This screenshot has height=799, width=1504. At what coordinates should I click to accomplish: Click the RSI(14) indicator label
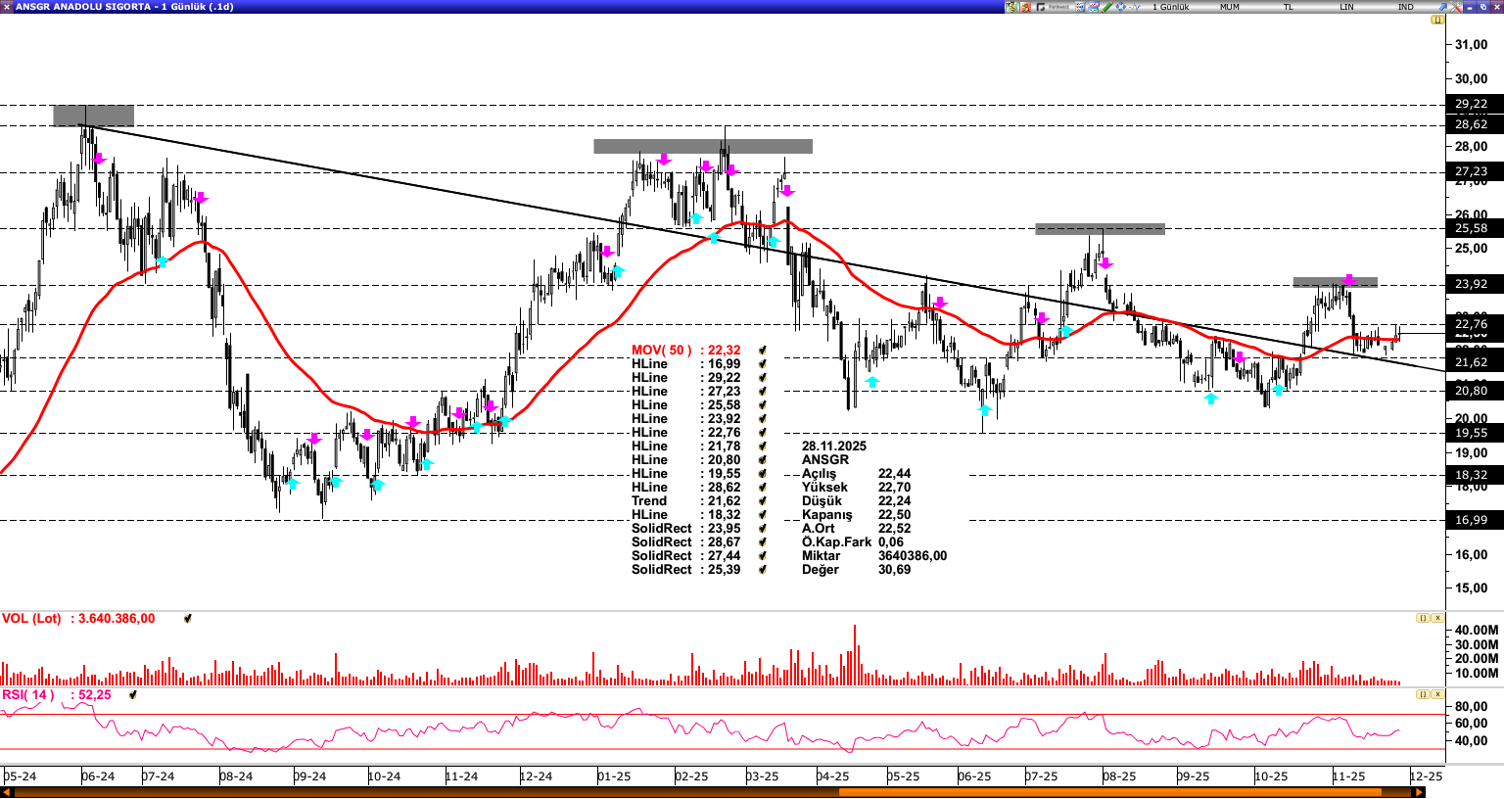[28, 695]
